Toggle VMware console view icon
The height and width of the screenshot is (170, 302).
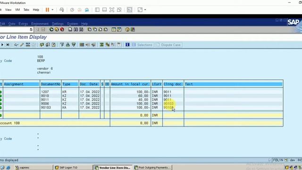pyautogui.click(x=130, y=9)
